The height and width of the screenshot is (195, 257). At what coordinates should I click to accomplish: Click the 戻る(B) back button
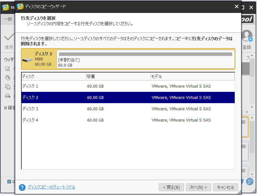coord(171,187)
